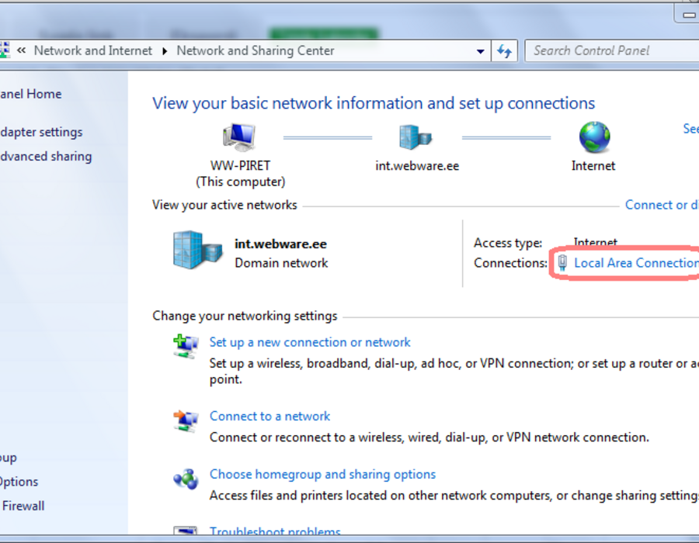699x543 pixels.
Task: Click the Internet globe icon
Action: pyautogui.click(x=594, y=137)
